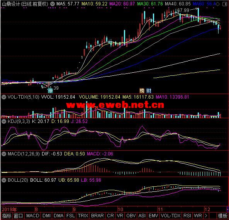The height and width of the screenshot is (220, 229).
Task: Select the VR indicator tab
Action: pyautogui.click(x=120, y=216)
